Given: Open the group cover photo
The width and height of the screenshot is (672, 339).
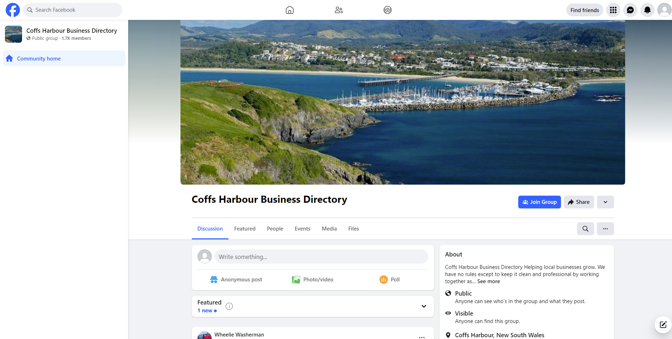Looking at the screenshot, I should 403,102.
